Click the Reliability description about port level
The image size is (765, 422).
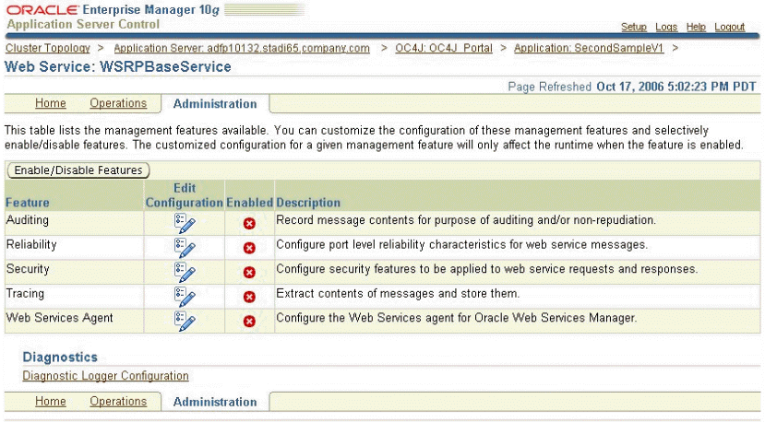pyautogui.click(x=462, y=244)
